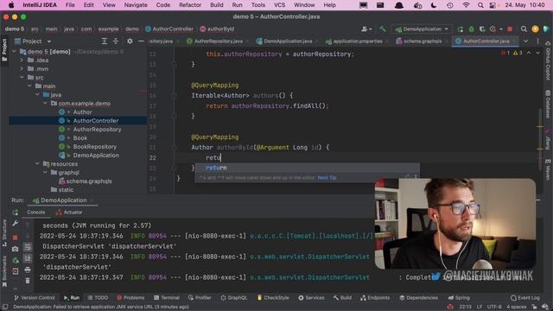Expand the .idea folder
Image resolution: width=553 pixels, height=311 pixels.
coord(22,60)
